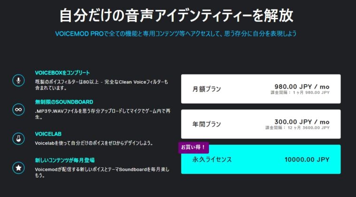Click the Voicelab description text
The height and width of the screenshot is (197, 356).
[94, 143]
